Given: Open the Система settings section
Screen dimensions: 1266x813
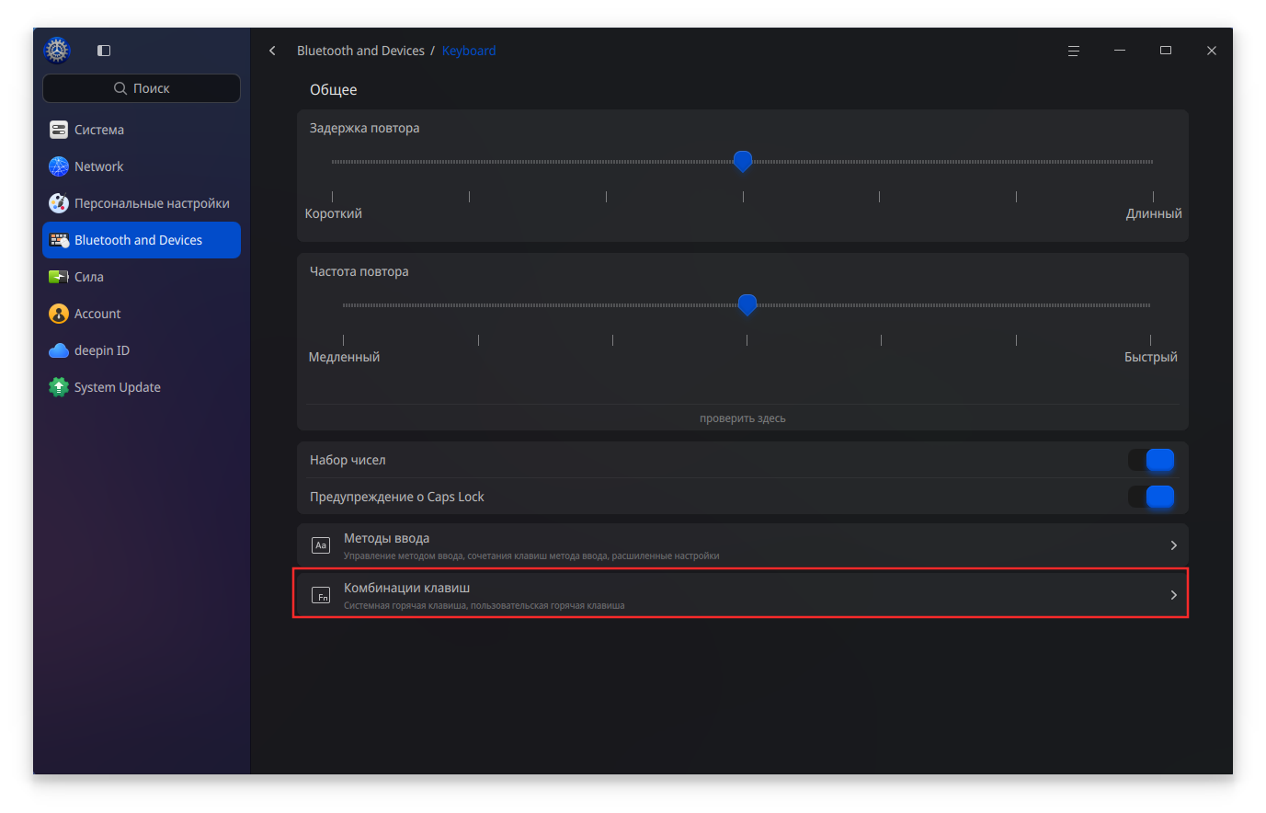Looking at the screenshot, I should [142, 130].
